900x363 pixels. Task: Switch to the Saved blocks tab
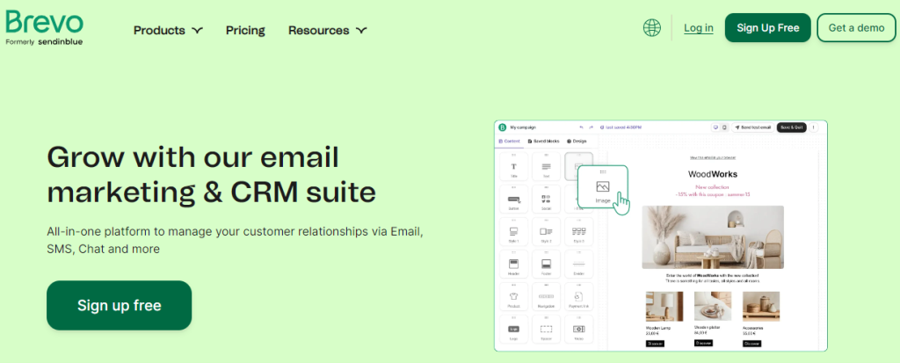543,142
